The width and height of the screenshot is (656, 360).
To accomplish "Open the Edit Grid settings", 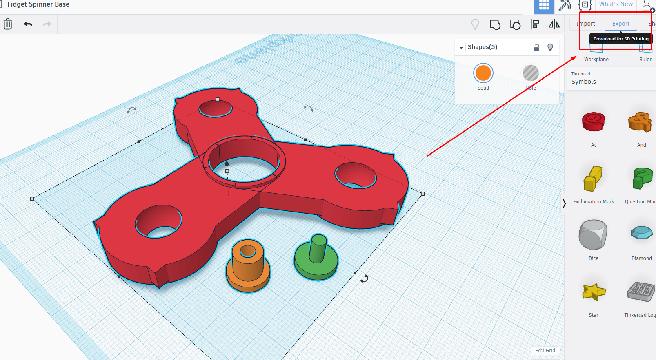I will pos(545,351).
